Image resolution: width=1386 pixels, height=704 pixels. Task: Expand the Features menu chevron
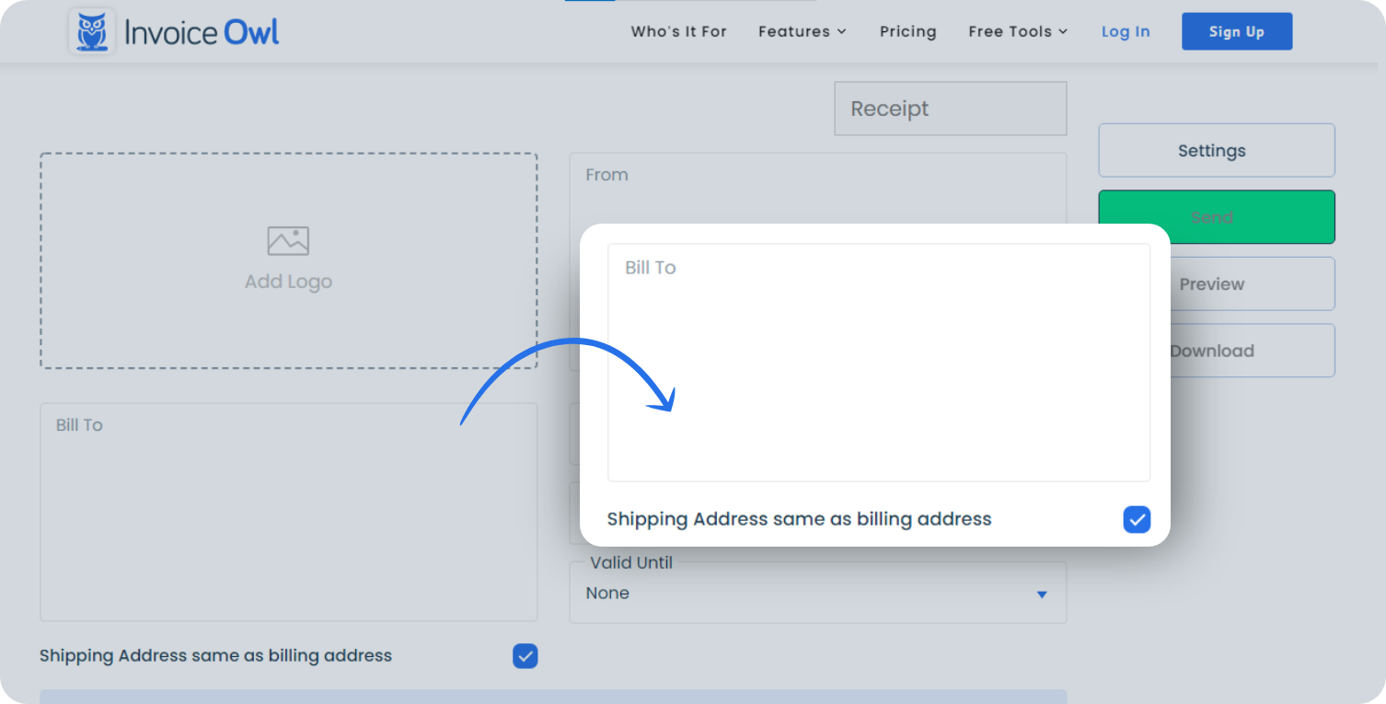[x=841, y=31]
